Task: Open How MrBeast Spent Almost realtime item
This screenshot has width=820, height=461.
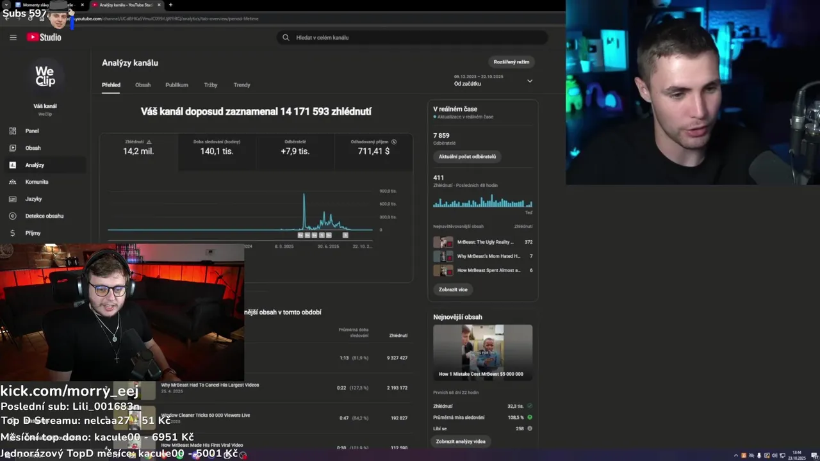Action: point(483,270)
